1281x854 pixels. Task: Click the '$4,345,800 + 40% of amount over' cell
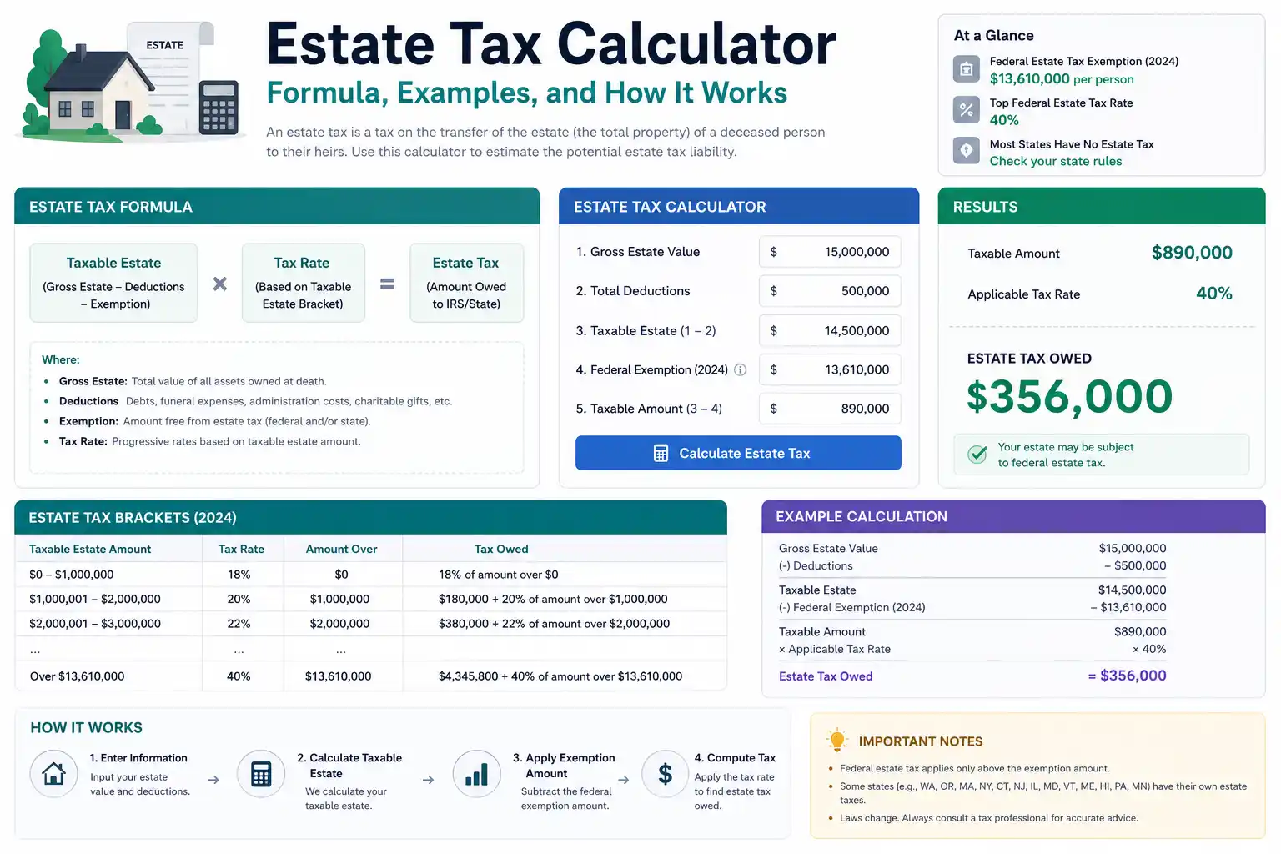(x=560, y=676)
